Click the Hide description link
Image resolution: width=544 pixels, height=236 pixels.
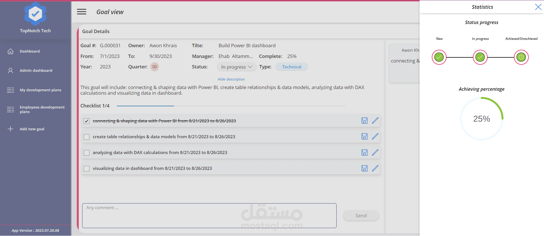click(231, 79)
